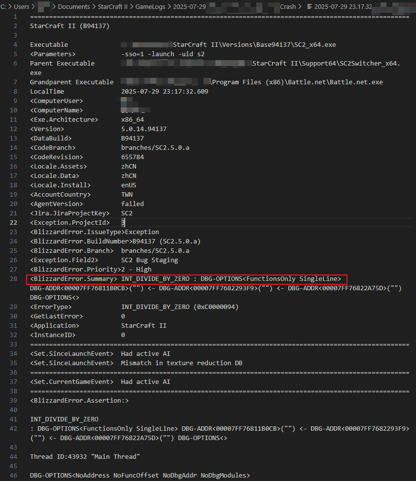
Task: Click the INT_DIVIDE_BY_ZERO (0xC0000094) error type value
Action: tap(180, 307)
